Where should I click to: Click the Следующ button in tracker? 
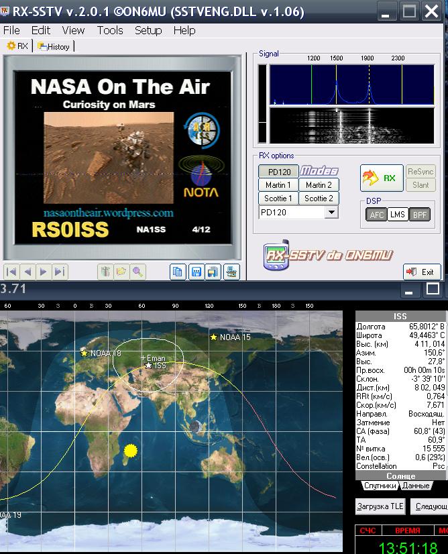pos(429,506)
